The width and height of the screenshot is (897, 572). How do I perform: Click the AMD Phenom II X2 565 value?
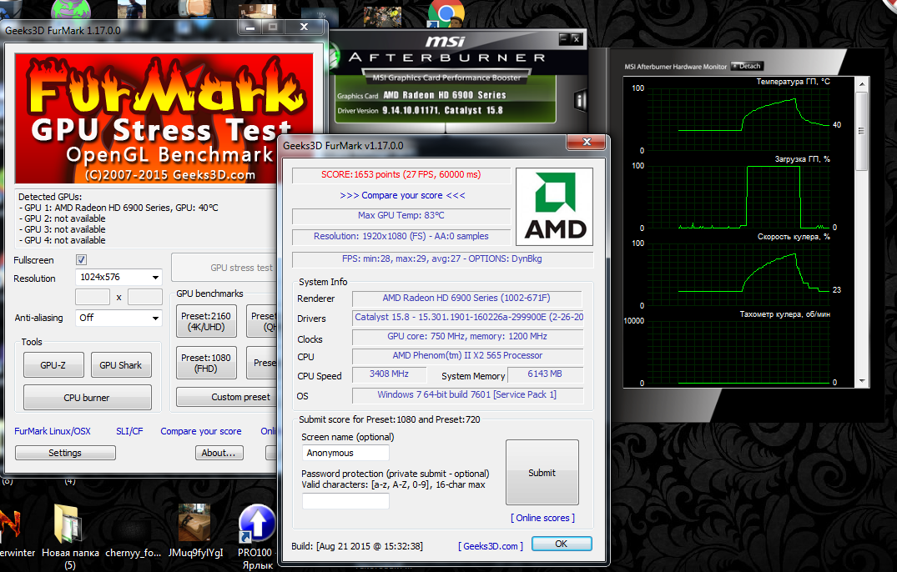click(466, 355)
